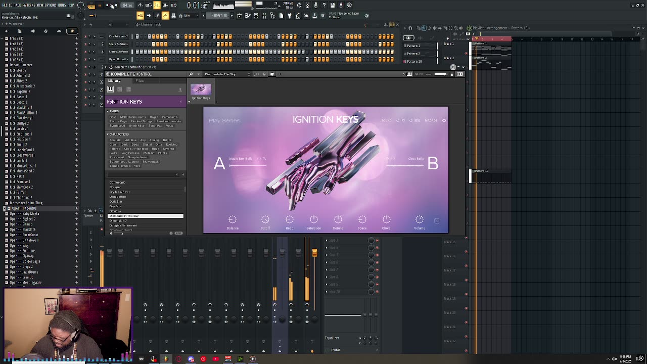Toggle draw mode pencil in toolbar
647x364 pixels.
[157, 16]
